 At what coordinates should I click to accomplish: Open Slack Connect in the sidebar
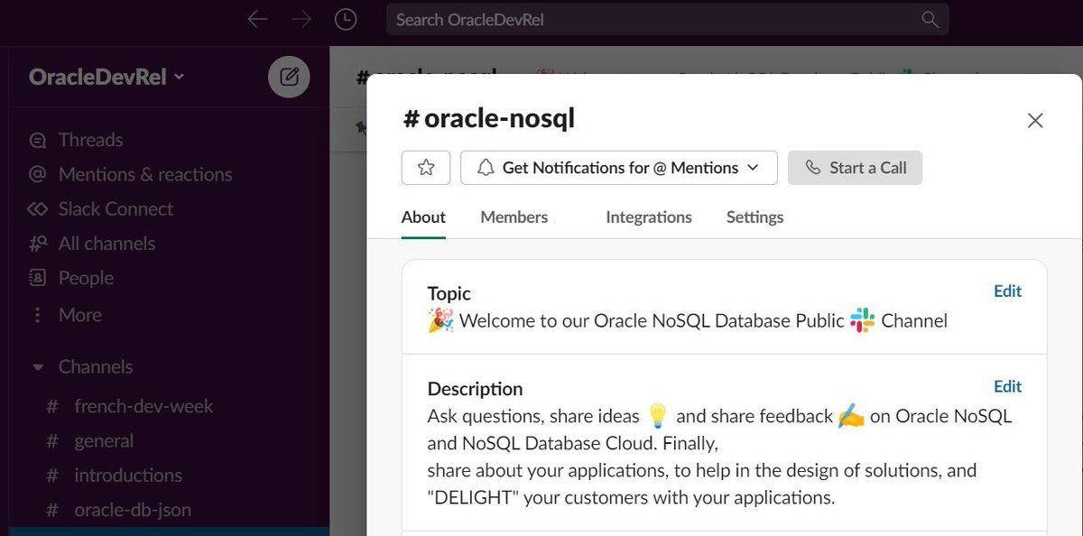click(116, 208)
